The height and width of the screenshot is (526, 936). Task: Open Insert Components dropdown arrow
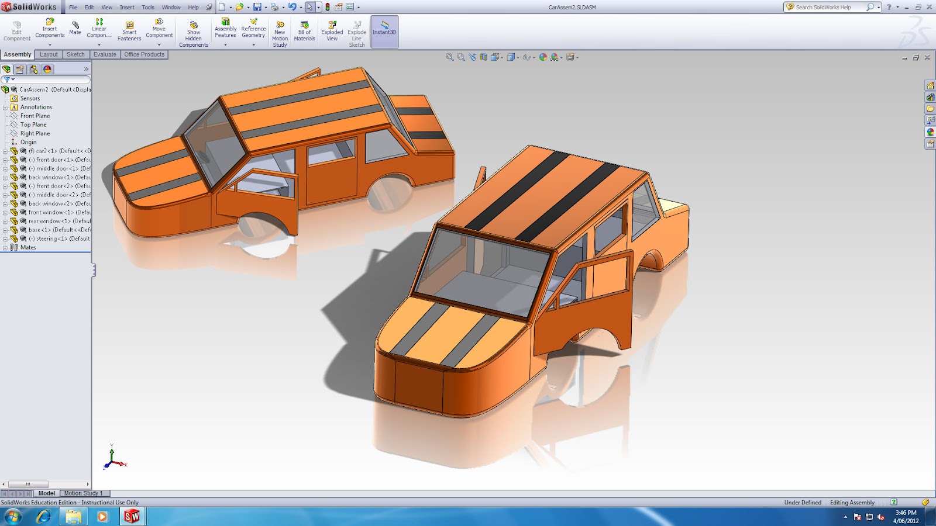[50, 45]
